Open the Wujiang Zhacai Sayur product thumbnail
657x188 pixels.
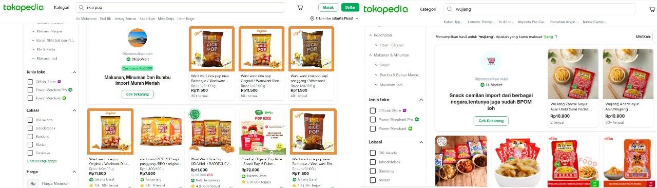tap(573, 74)
